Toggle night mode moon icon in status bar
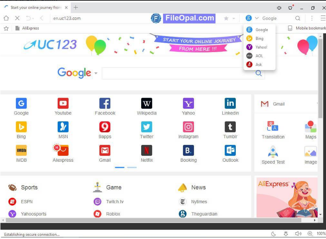 tap(274, 234)
